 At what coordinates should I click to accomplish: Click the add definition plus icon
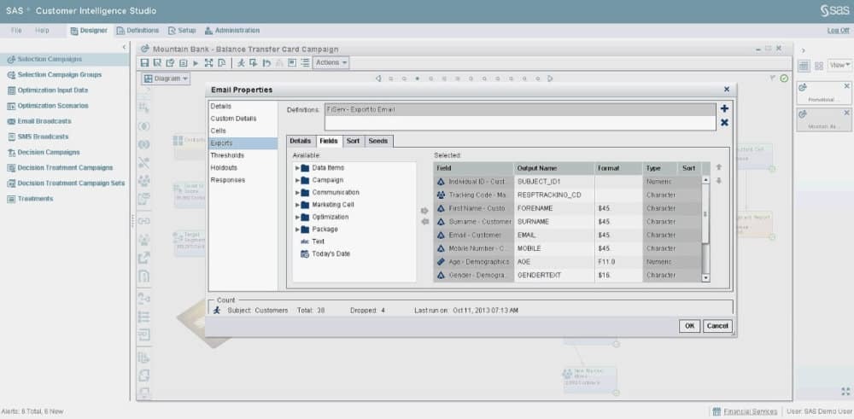coord(724,109)
